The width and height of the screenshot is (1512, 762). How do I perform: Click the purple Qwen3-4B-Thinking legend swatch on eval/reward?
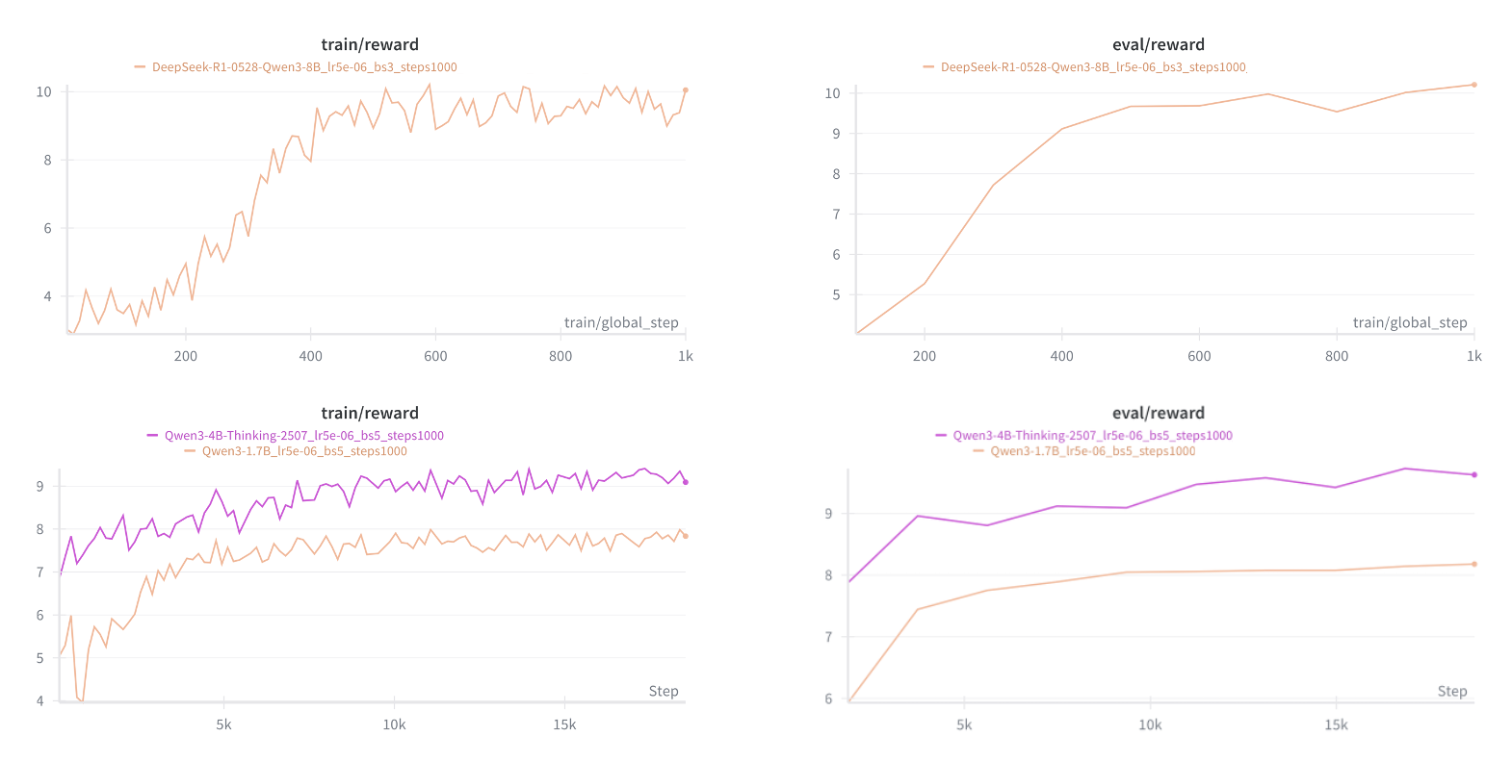coord(941,436)
